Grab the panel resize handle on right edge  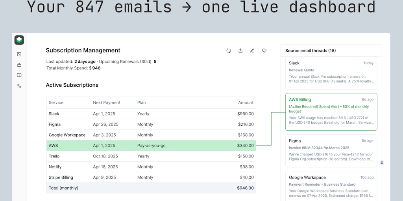[x=382, y=163]
